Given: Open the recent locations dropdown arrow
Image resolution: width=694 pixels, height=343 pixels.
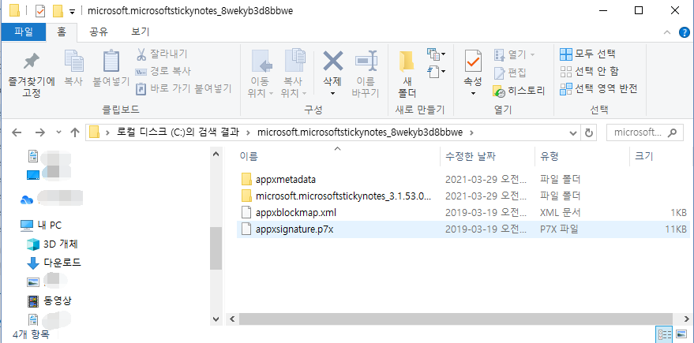Looking at the screenshot, I should tap(59, 132).
